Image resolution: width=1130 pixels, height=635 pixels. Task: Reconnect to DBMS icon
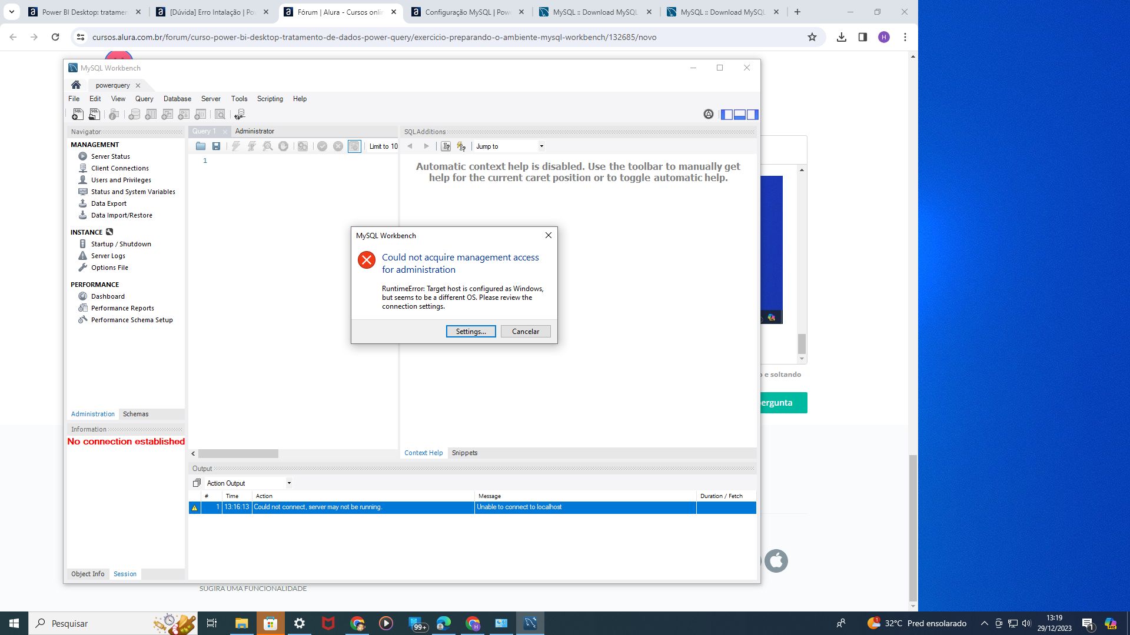pos(240,115)
